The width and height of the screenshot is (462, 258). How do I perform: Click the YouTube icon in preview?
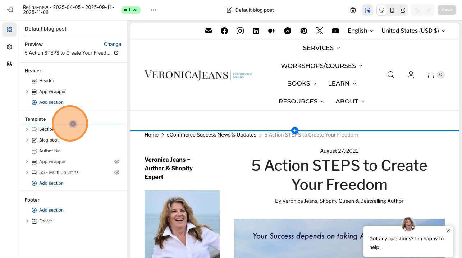point(335,31)
